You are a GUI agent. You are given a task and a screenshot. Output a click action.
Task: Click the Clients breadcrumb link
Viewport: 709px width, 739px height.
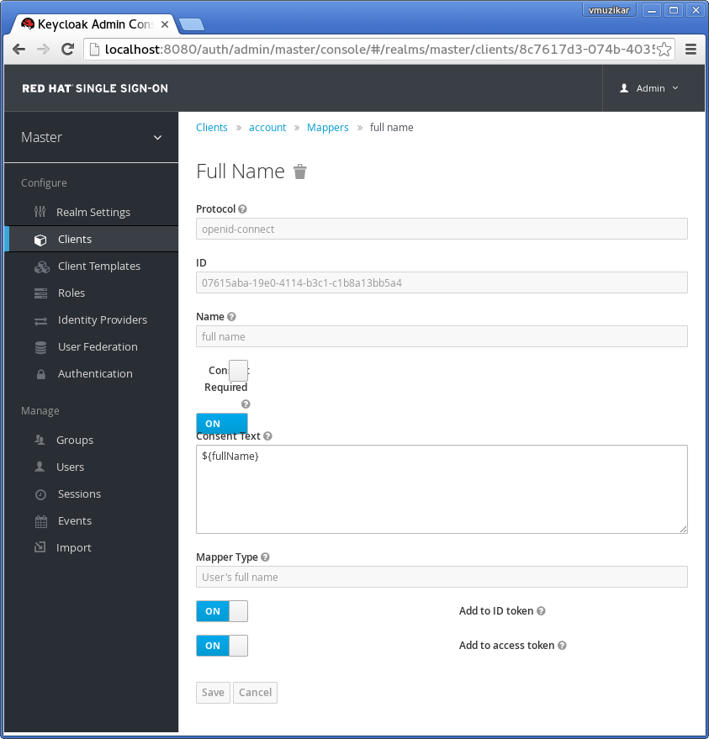[x=212, y=127]
